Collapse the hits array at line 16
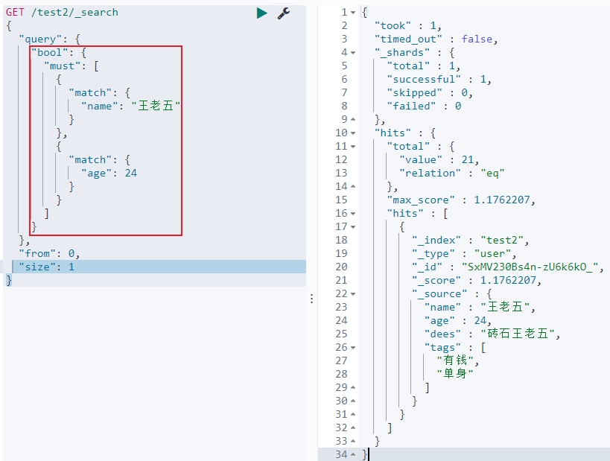This screenshot has width=610, height=461. [x=353, y=214]
